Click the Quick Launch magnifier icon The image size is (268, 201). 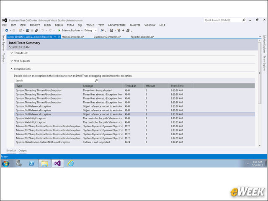(x=244, y=20)
